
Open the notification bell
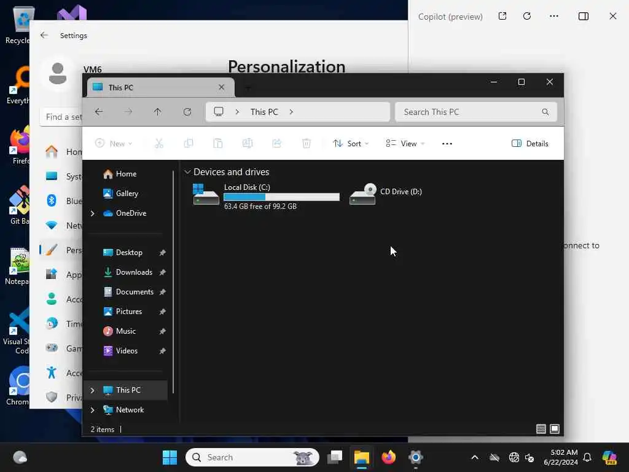coord(587,457)
